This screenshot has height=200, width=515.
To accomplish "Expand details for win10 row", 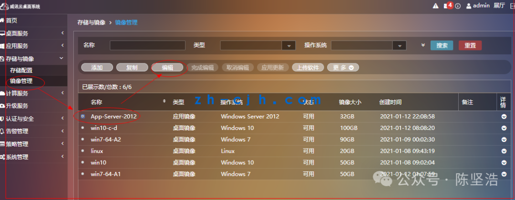I will click(x=504, y=163).
